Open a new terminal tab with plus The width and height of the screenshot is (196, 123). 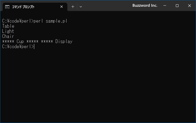pos(73,7)
